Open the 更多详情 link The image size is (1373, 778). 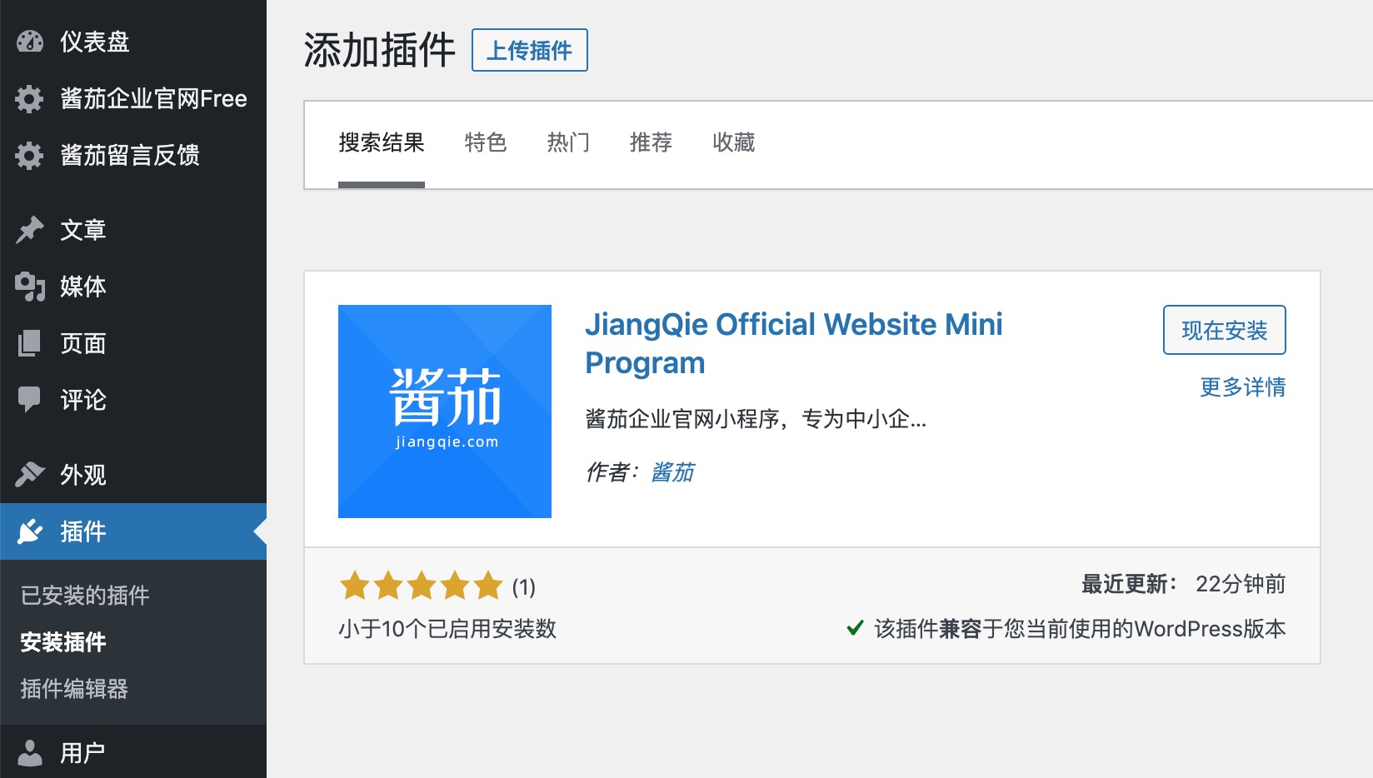tap(1243, 387)
